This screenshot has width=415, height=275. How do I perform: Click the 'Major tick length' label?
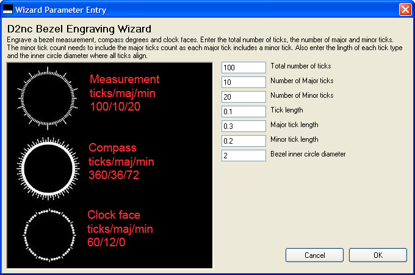point(294,125)
